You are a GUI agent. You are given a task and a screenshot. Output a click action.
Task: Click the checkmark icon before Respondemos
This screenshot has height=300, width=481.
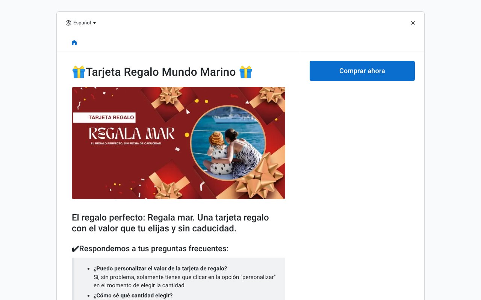point(75,249)
